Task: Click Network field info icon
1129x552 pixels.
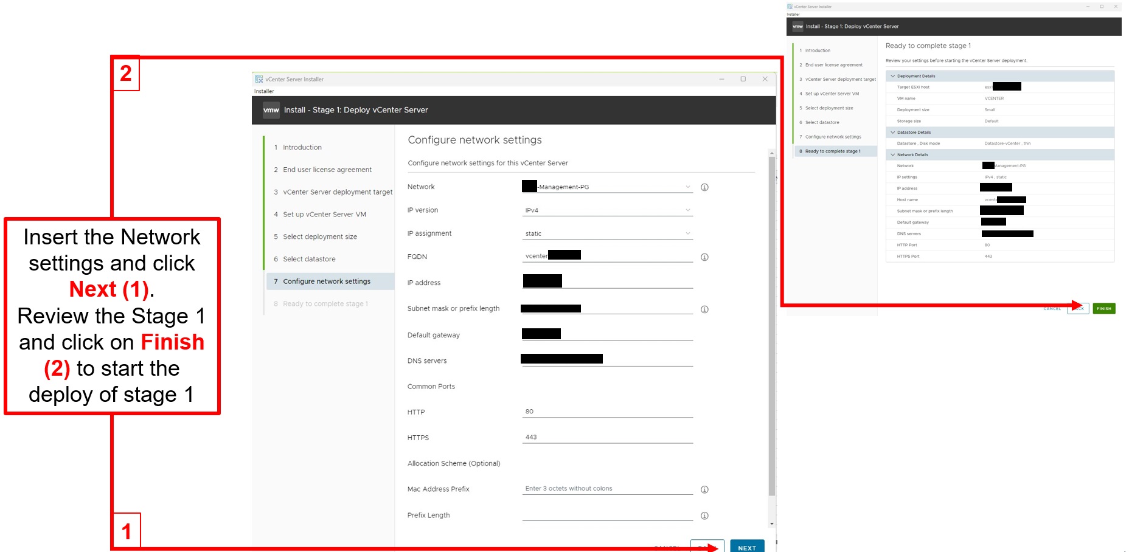Action: (x=704, y=187)
